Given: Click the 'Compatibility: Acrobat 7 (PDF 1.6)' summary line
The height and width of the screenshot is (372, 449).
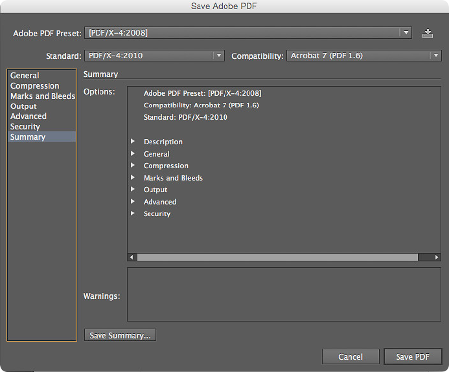Looking at the screenshot, I should (x=201, y=105).
